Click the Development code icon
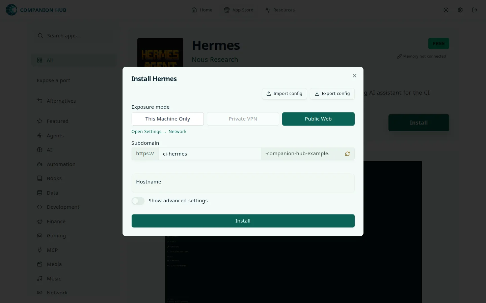This screenshot has height=303, width=486. (x=40, y=207)
